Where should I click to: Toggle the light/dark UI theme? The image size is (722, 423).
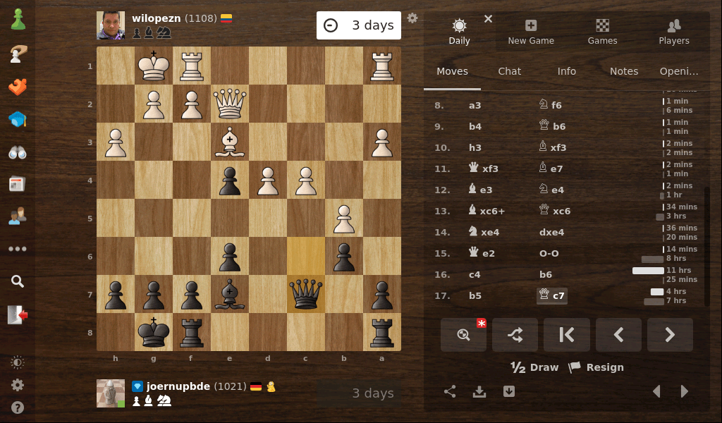pos(18,362)
